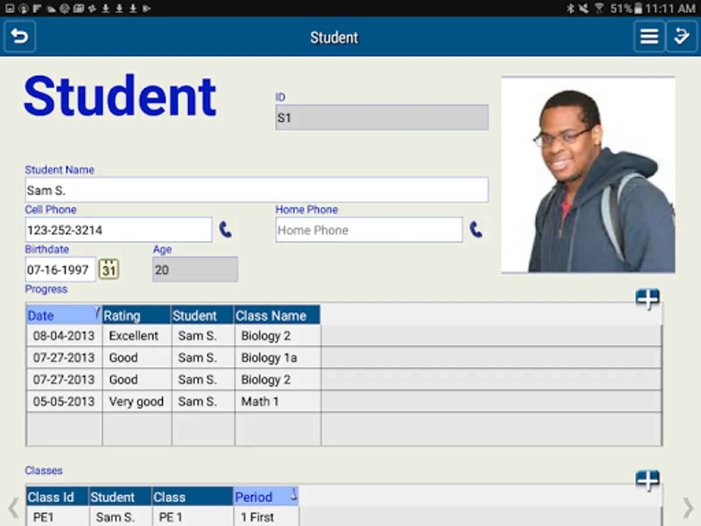Screen dimensions: 701x526
Task: Open the birthdate calendar picker
Action: (109, 269)
